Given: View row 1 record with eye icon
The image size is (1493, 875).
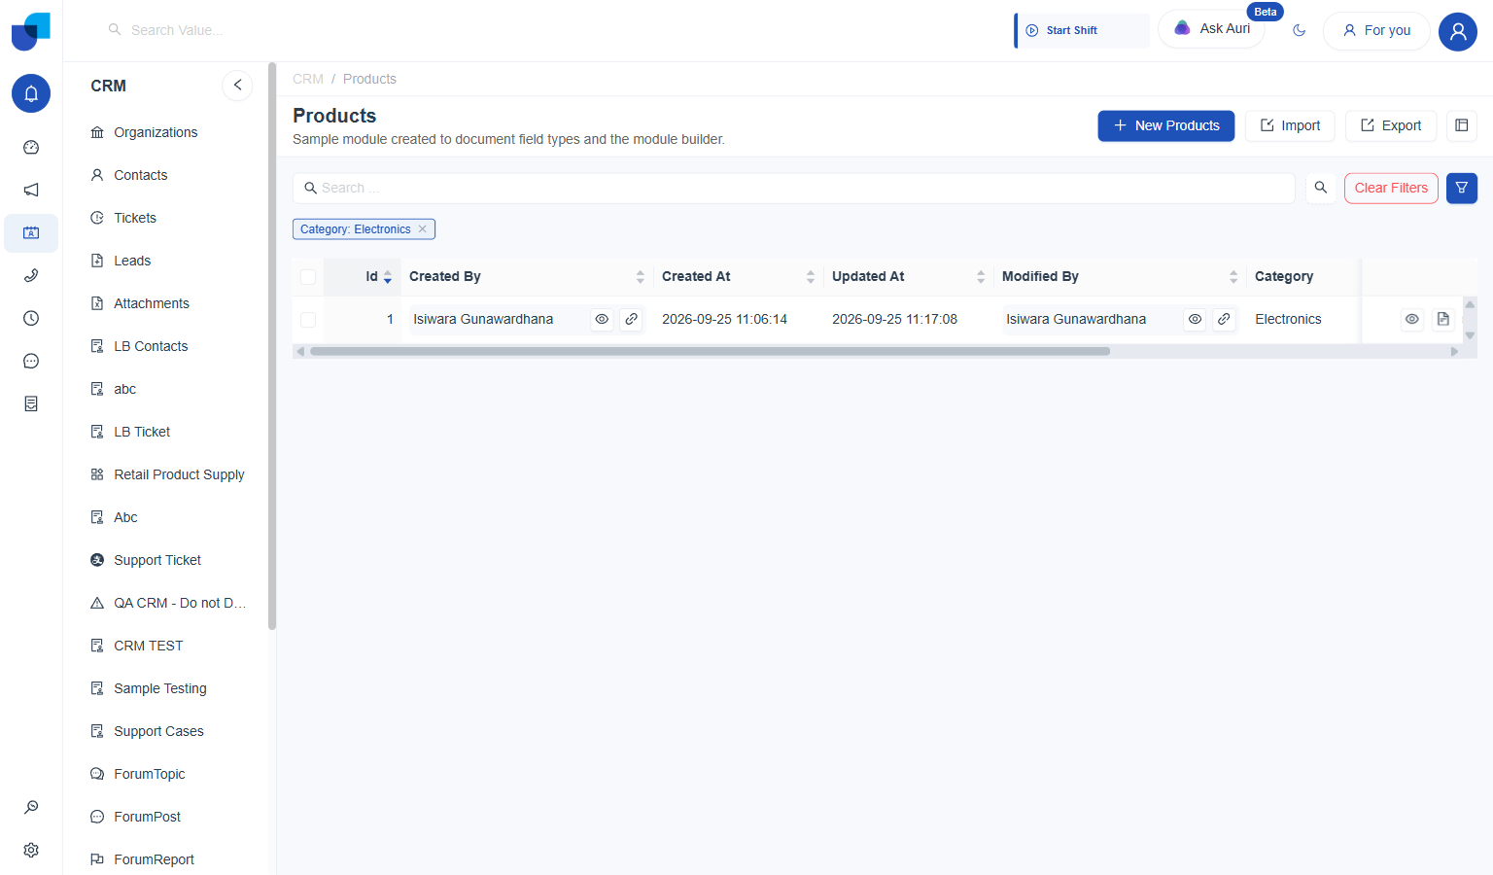Looking at the screenshot, I should [x=1412, y=319].
